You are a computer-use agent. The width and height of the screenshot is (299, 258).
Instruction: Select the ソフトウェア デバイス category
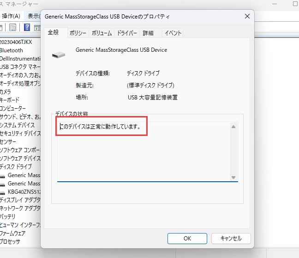(x=20, y=158)
